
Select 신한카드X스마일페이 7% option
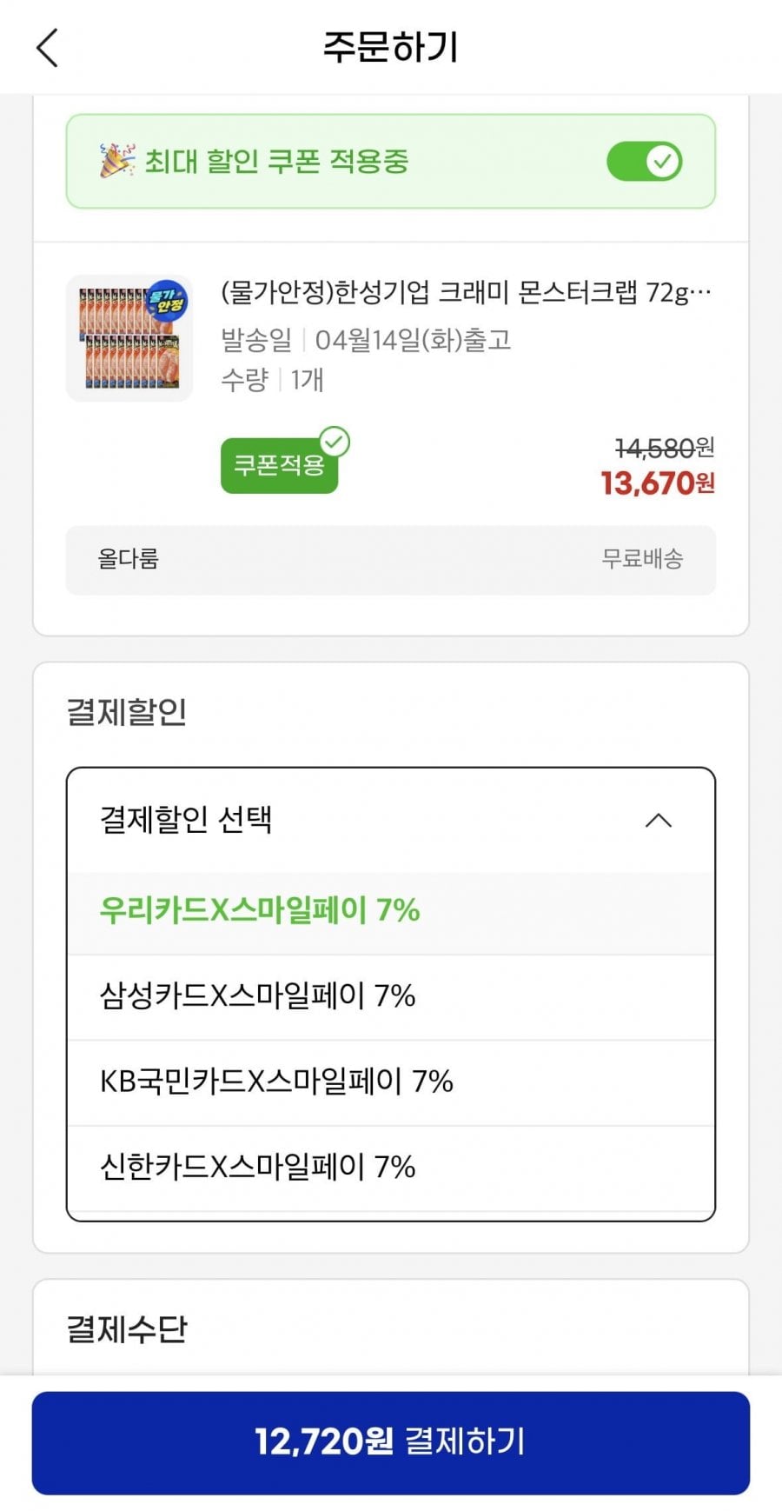tap(257, 1168)
